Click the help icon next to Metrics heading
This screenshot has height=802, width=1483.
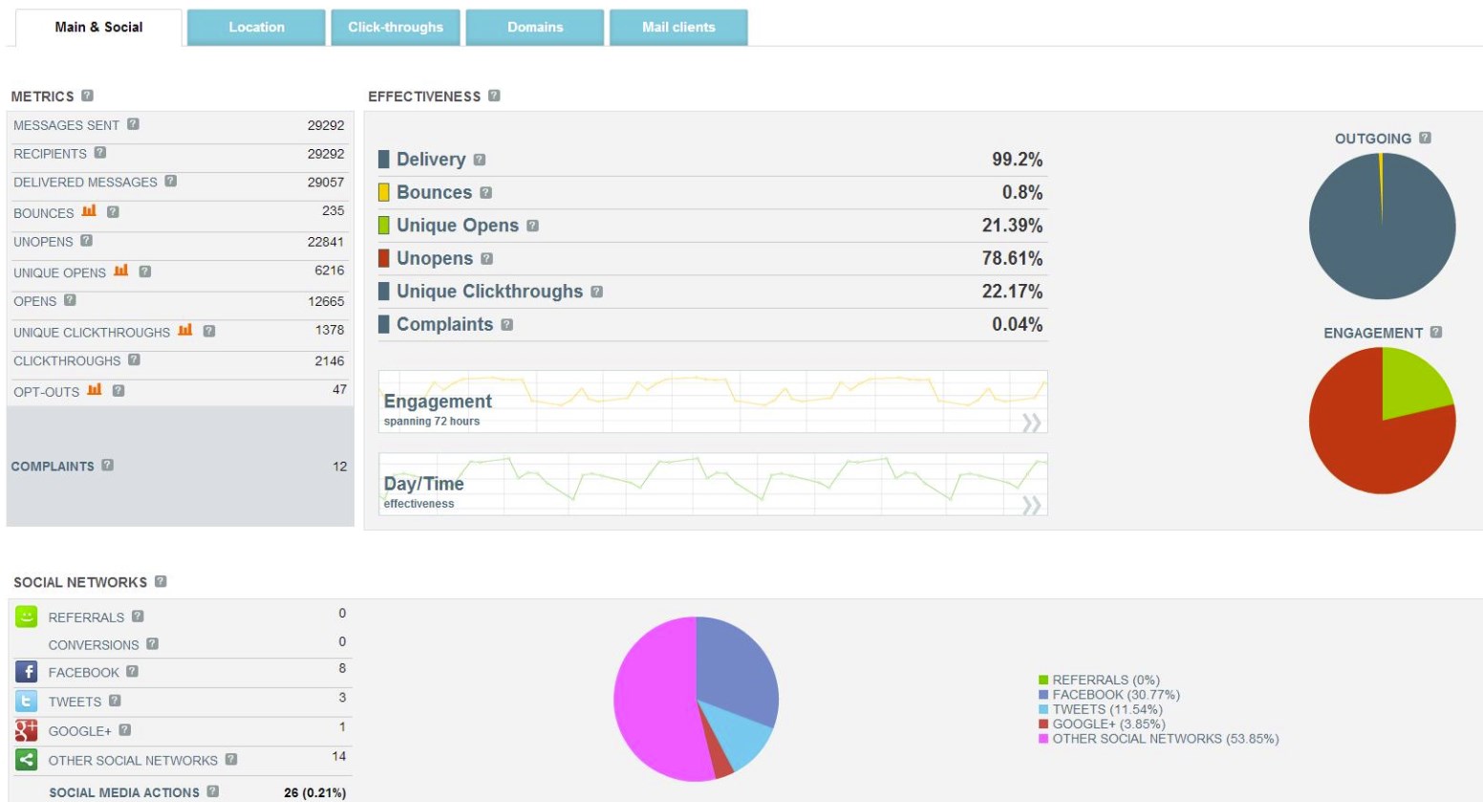coord(87,96)
